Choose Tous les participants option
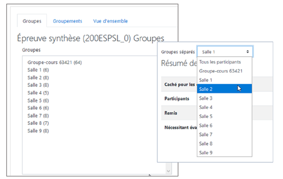 pos(224,62)
